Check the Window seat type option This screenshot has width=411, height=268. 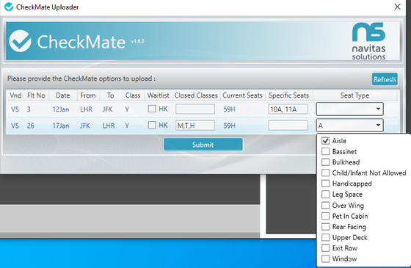(326, 258)
